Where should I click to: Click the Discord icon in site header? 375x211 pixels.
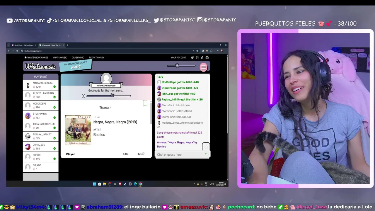point(207,57)
